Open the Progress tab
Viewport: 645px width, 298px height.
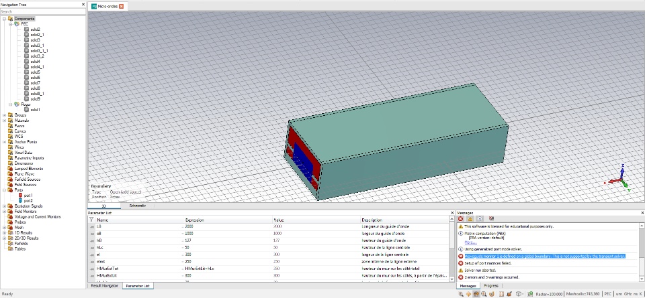point(491,286)
